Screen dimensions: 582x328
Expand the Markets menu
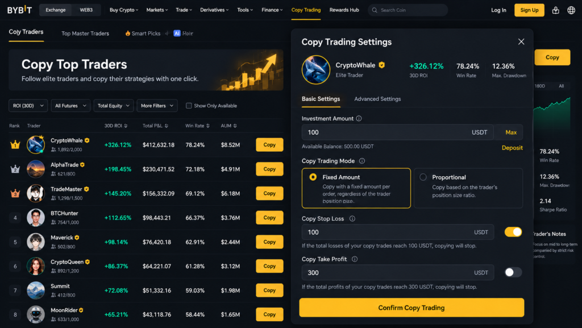click(x=157, y=10)
